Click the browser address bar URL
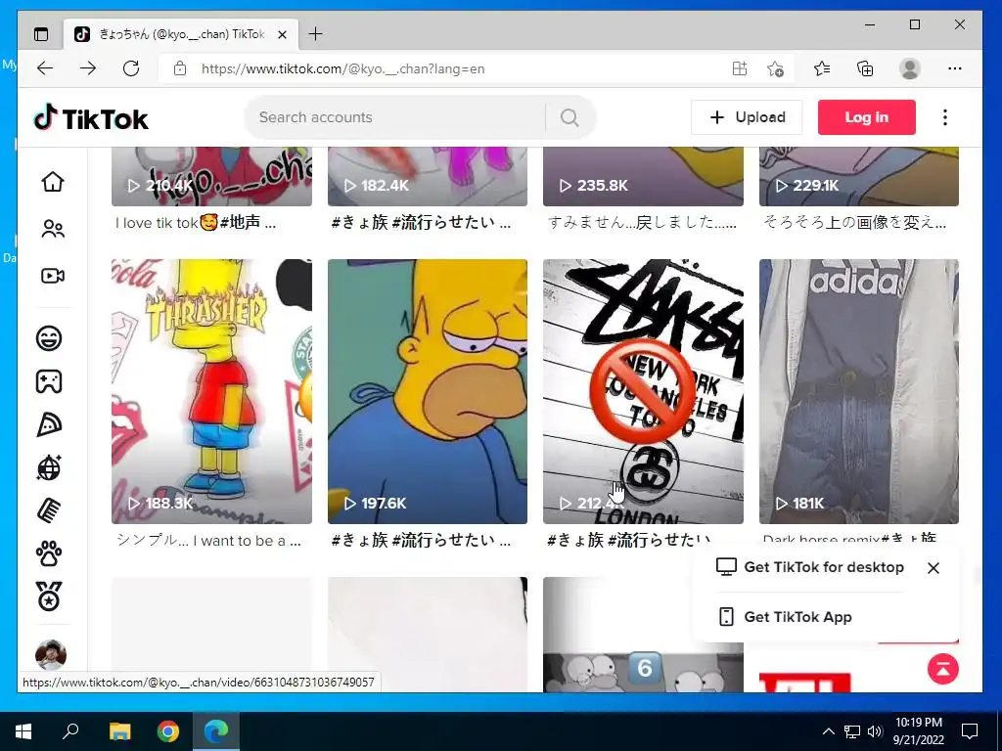 pyautogui.click(x=343, y=68)
